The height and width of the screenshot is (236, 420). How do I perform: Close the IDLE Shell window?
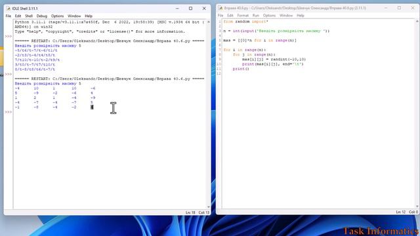point(204,9)
